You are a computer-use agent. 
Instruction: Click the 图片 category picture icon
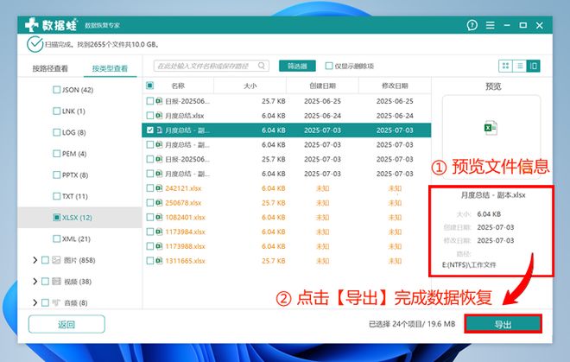(x=56, y=260)
